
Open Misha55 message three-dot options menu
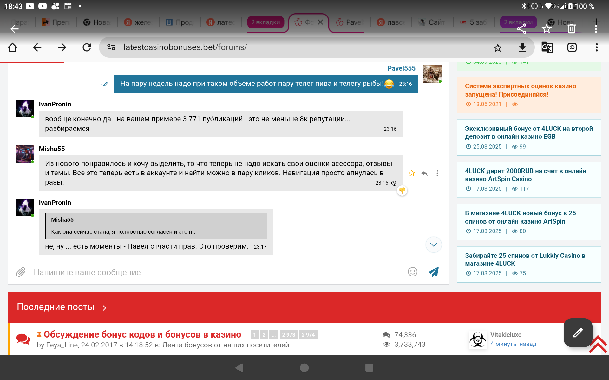coord(437,173)
